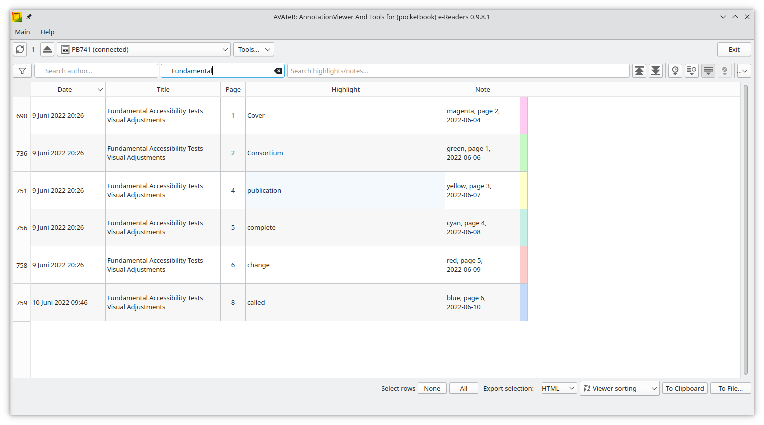764x425 pixels.
Task: Click the list-and-clock sort icon
Action: point(692,71)
